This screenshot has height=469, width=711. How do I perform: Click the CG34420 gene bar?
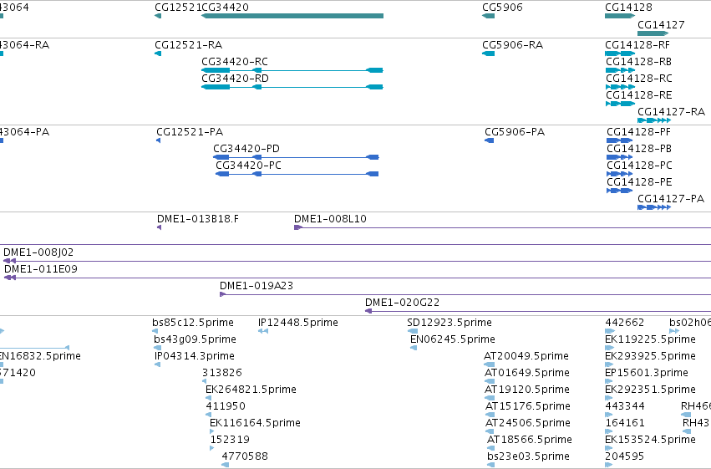click(292, 16)
